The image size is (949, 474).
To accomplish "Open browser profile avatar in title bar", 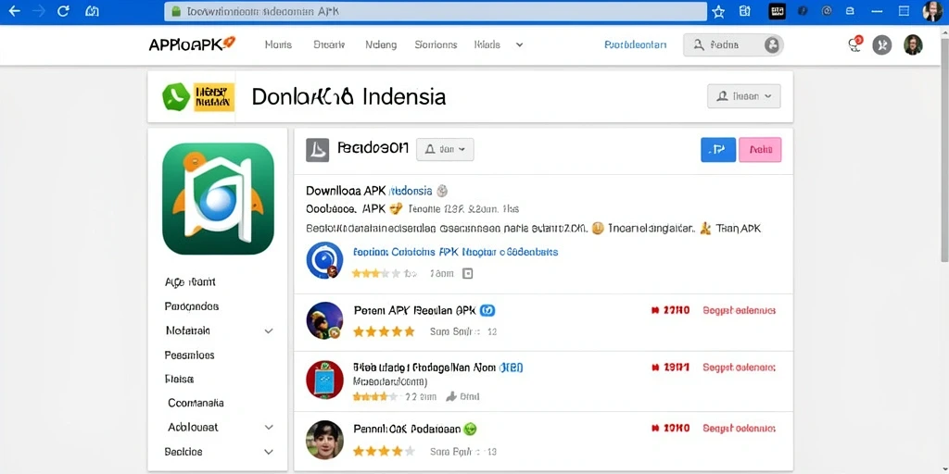I will coord(932,11).
